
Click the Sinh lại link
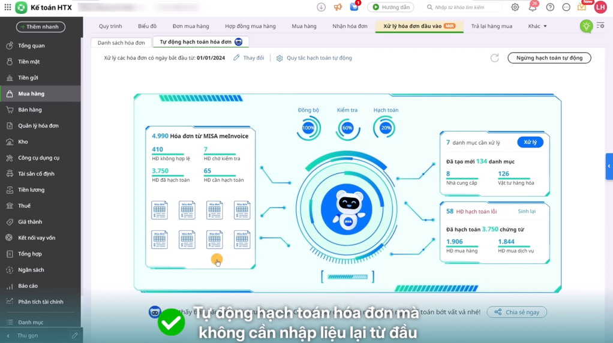(527, 211)
